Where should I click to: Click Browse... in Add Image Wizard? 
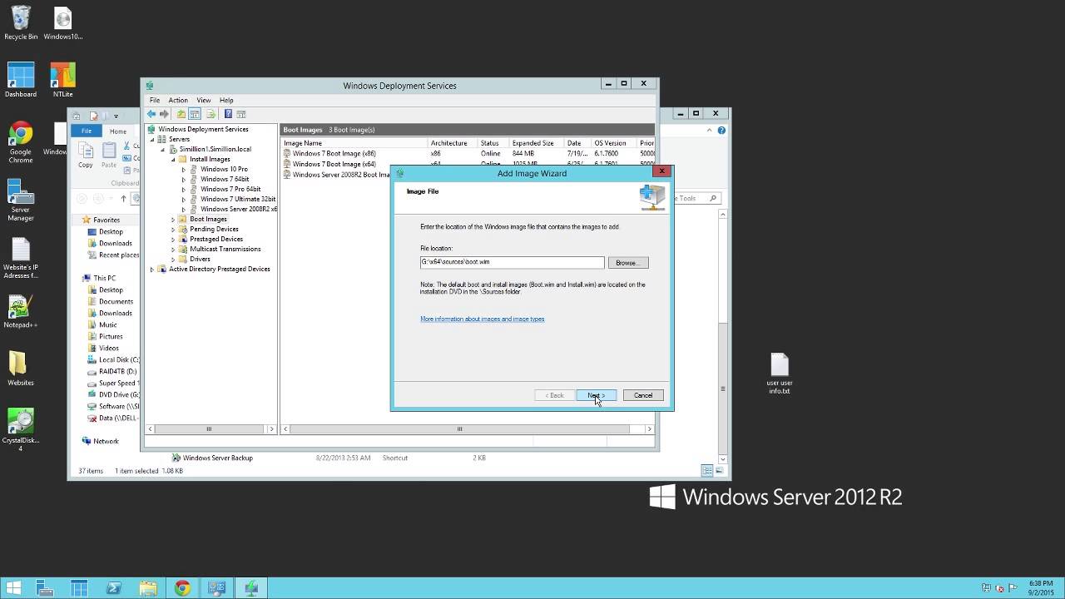tap(628, 262)
